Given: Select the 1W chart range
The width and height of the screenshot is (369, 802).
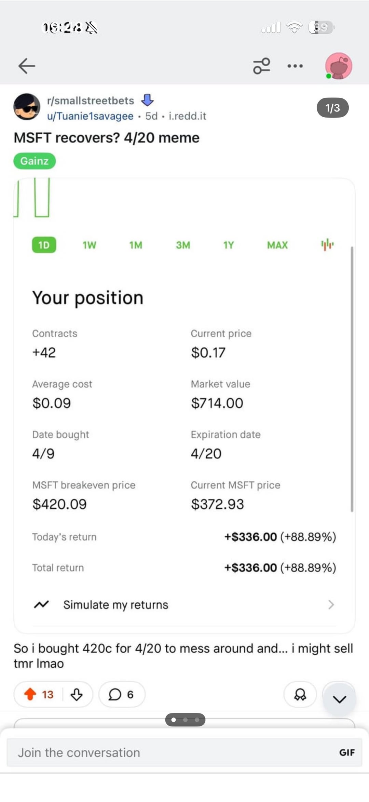Looking at the screenshot, I should [x=90, y=245].
